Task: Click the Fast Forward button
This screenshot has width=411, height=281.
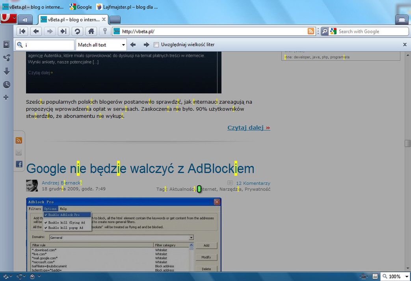Action: 63,32
